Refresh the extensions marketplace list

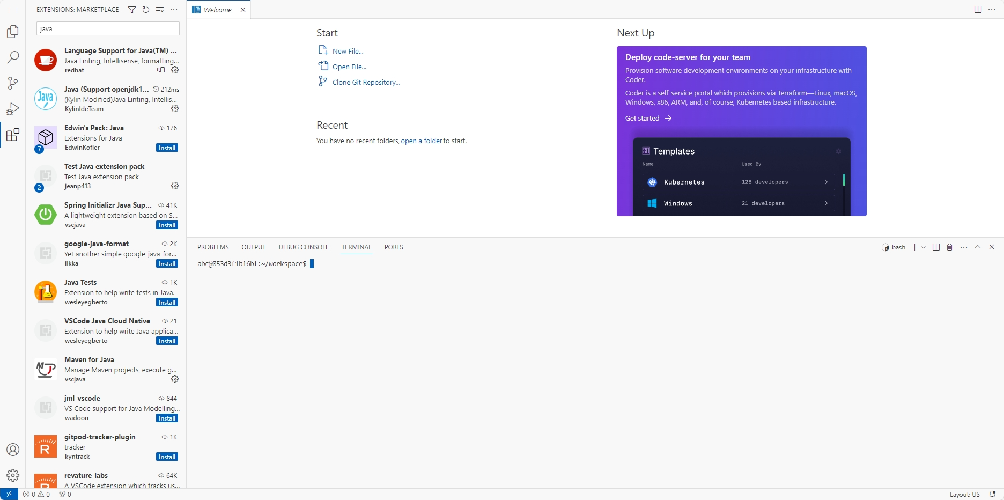coord(146,10)
